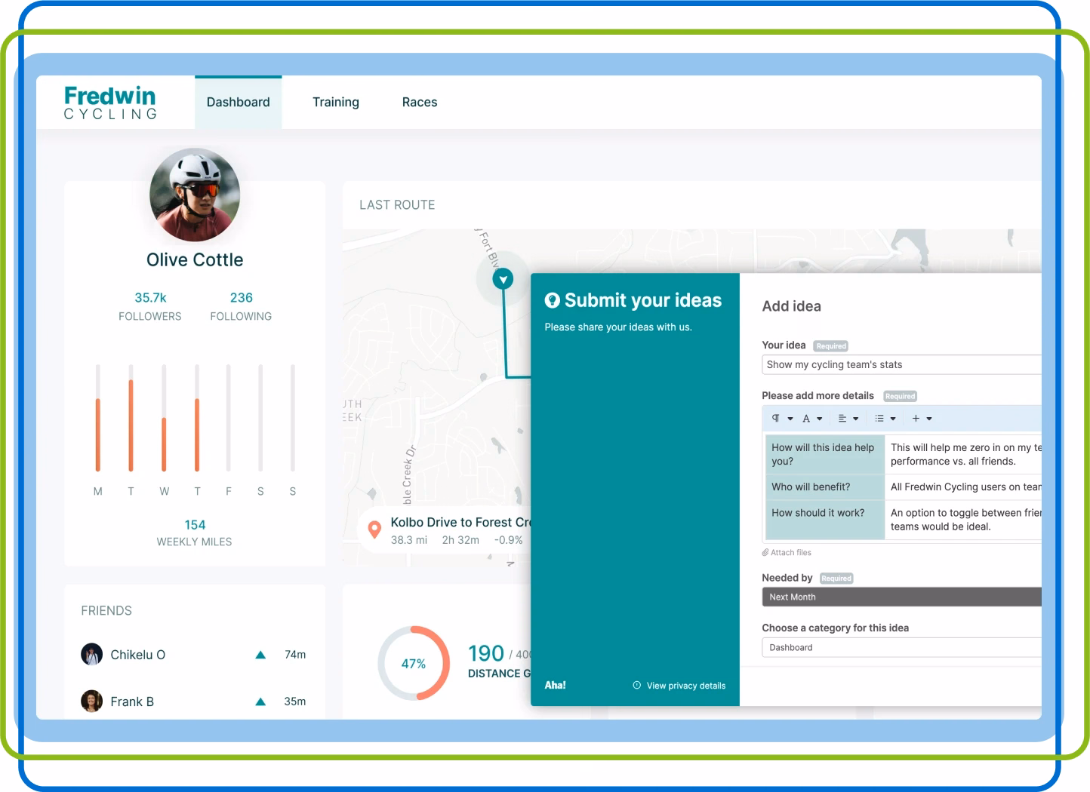The height and width of the screenshot is (792, 1090).
Task: Click the 47% distance goal progress ring
Action: click(414, 663)
